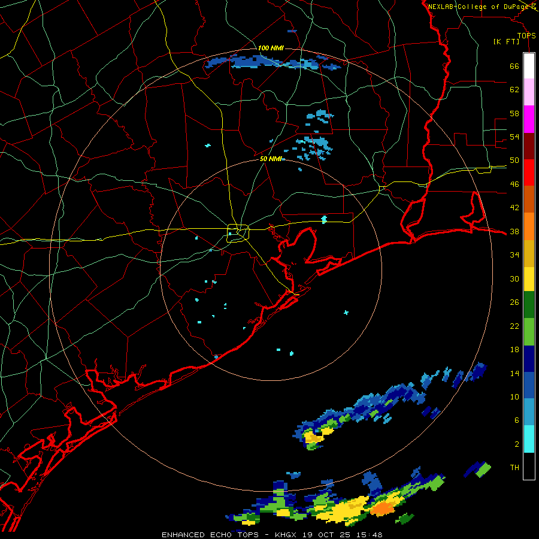The height and width of the screenshot is (539, 539).
Task: Click the [K FT] units label
Action: click(x=506, y=42)
